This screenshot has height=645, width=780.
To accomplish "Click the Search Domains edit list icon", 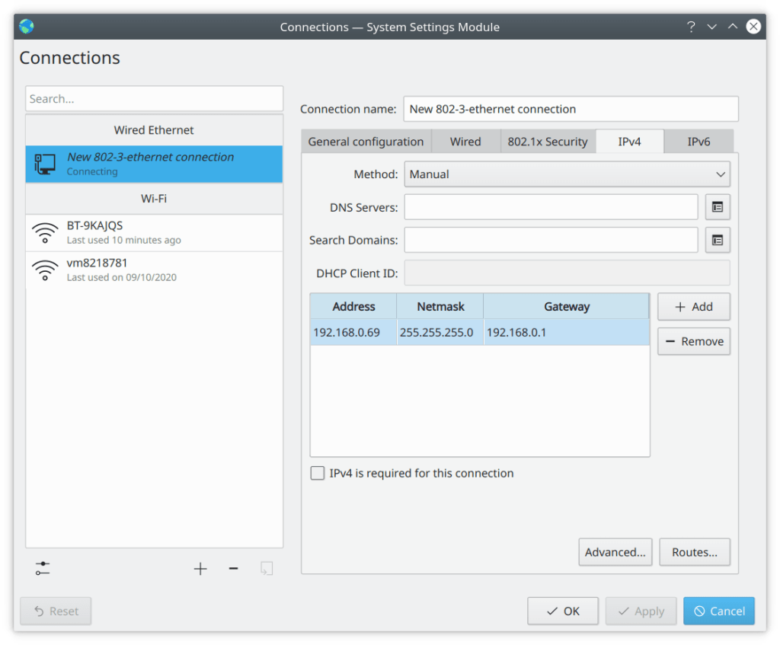I will [718, 240].
